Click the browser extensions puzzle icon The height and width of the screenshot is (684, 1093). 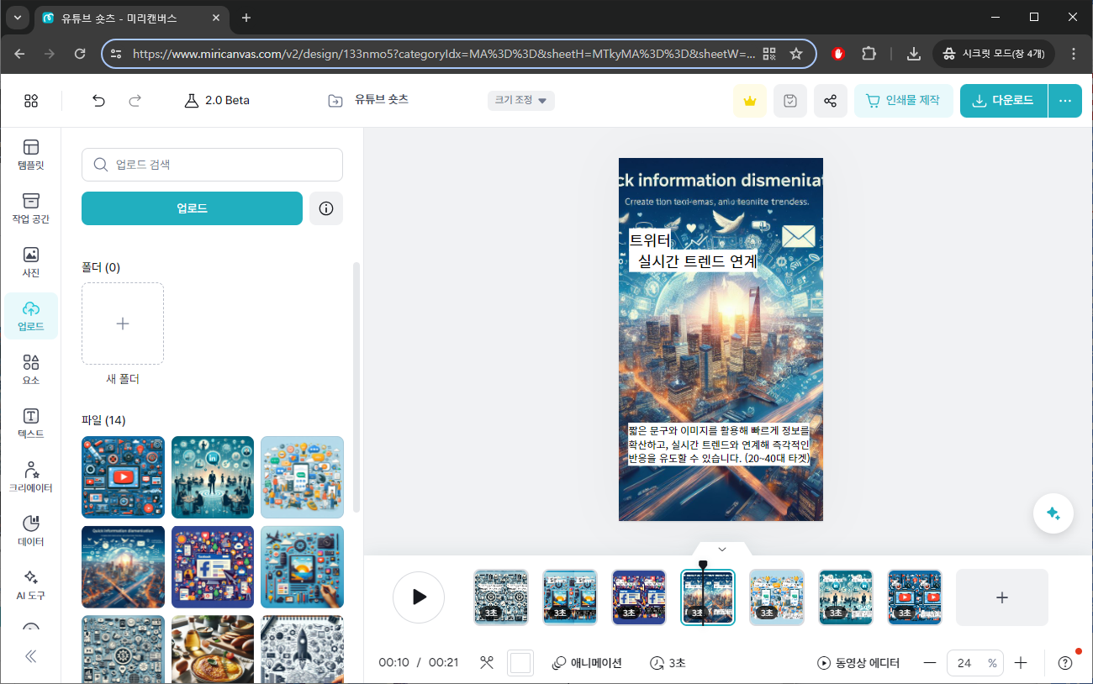(x=869, y=54)
